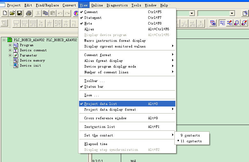Select the 9 contacts option

point(191,136)
